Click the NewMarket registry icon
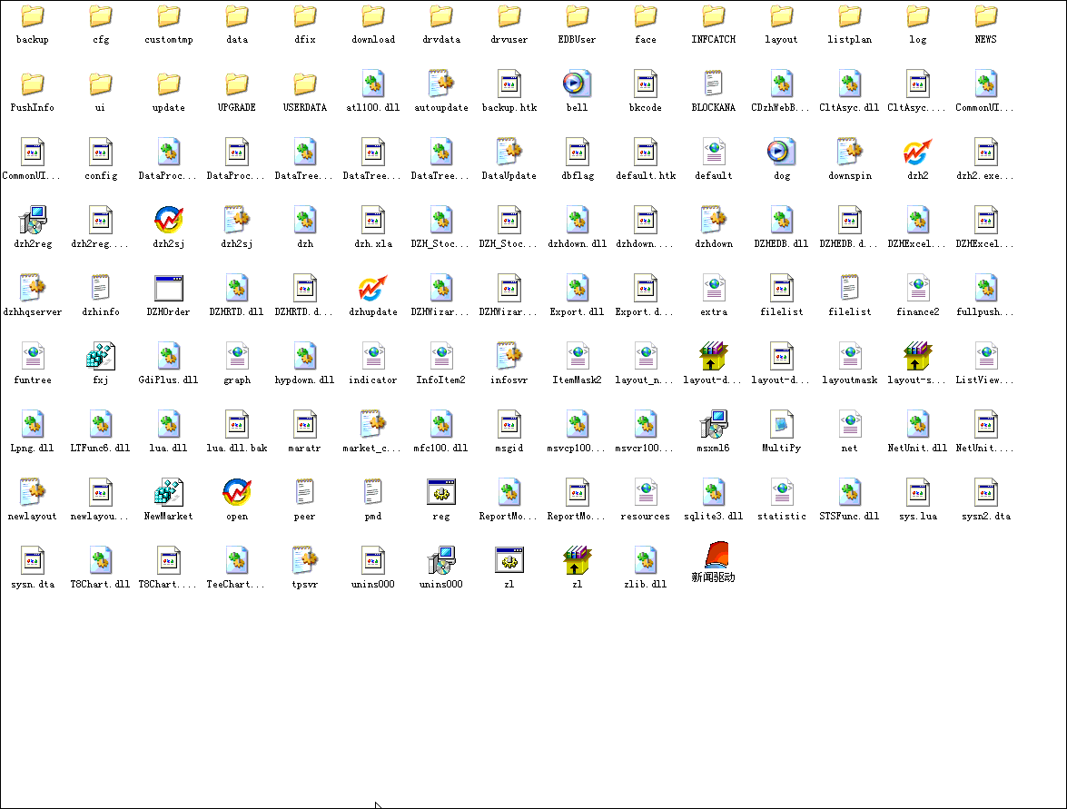Viewport: 1067px width, 809px height. [169, 492]
